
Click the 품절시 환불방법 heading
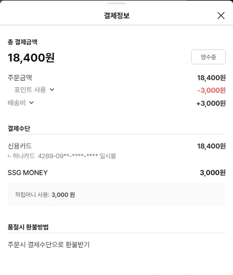point(28,227)
